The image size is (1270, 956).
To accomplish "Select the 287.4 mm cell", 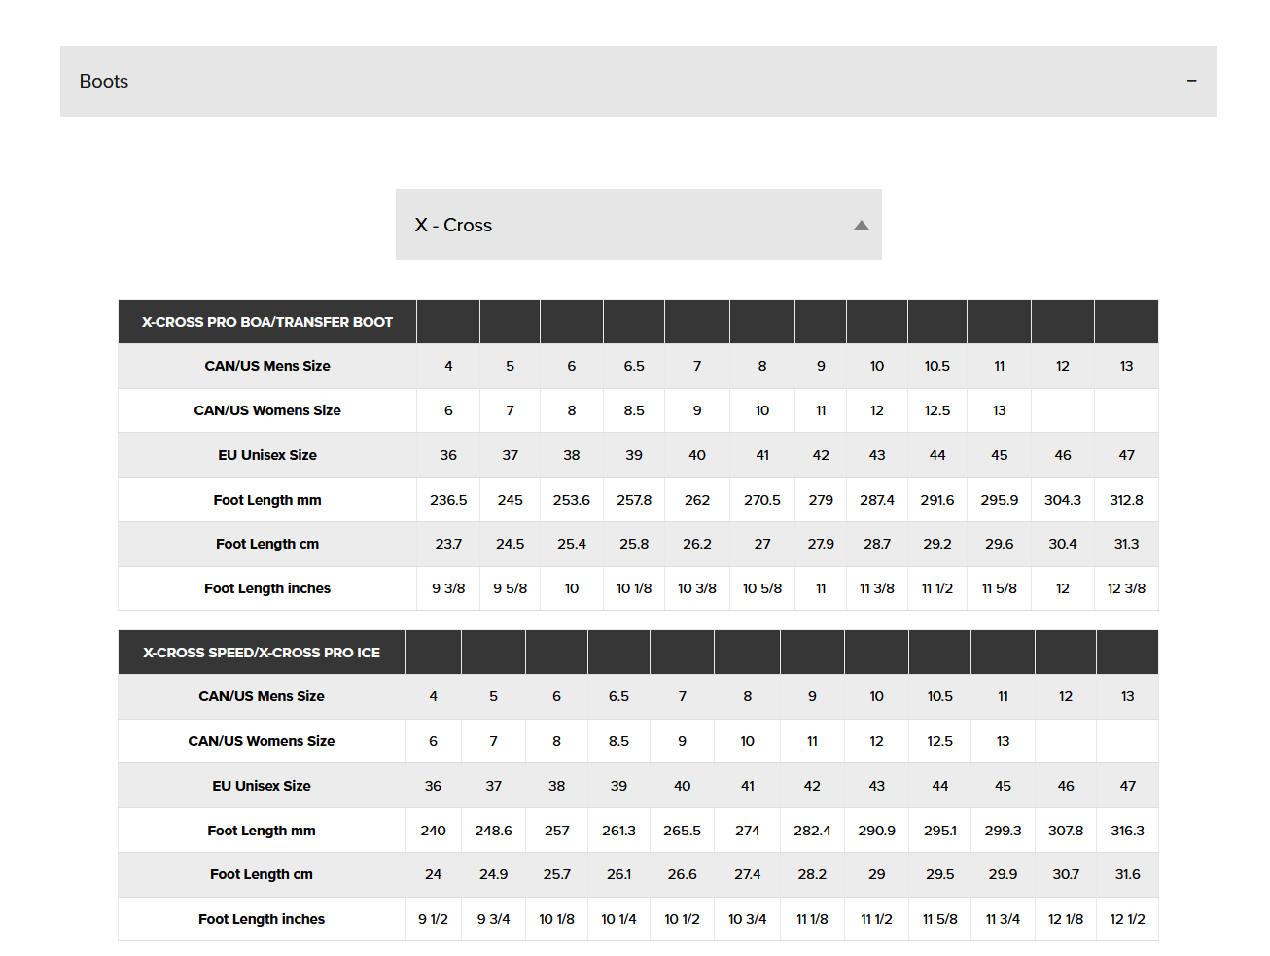I will (877, 500).
